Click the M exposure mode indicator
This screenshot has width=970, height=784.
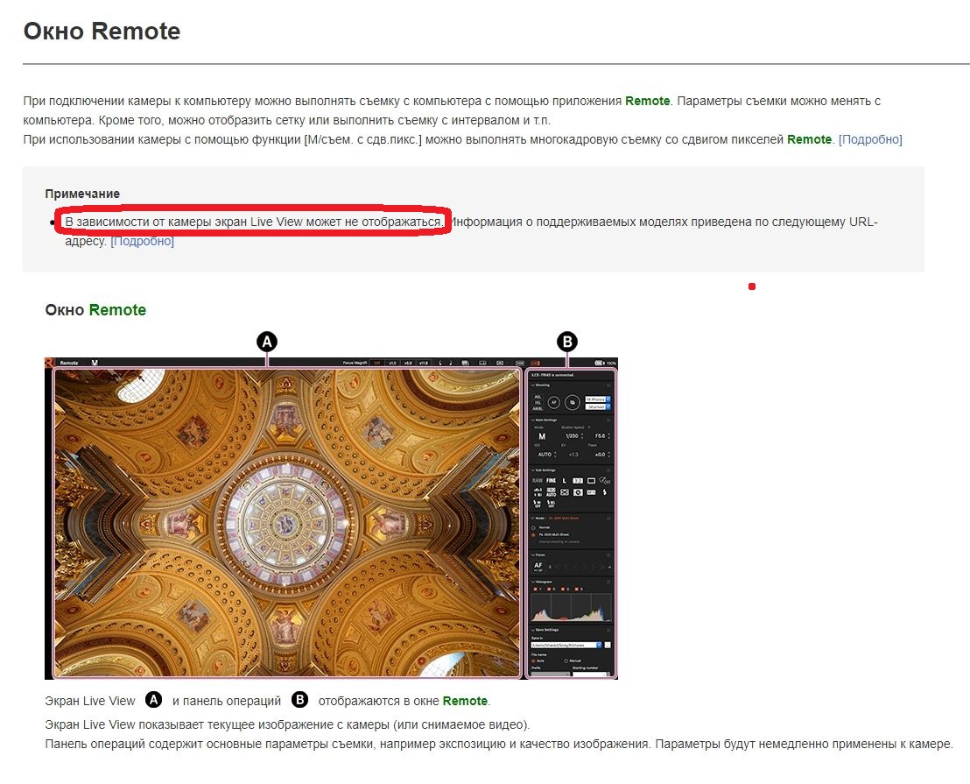pyautogui.click(x=543, y=436)
